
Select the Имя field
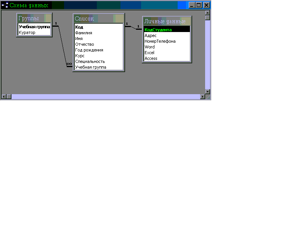pos(99,39)
